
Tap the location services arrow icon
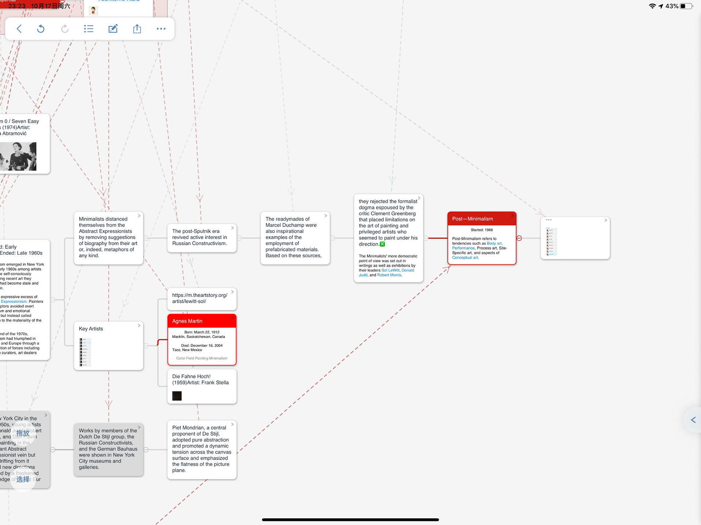tap(661, 6)
